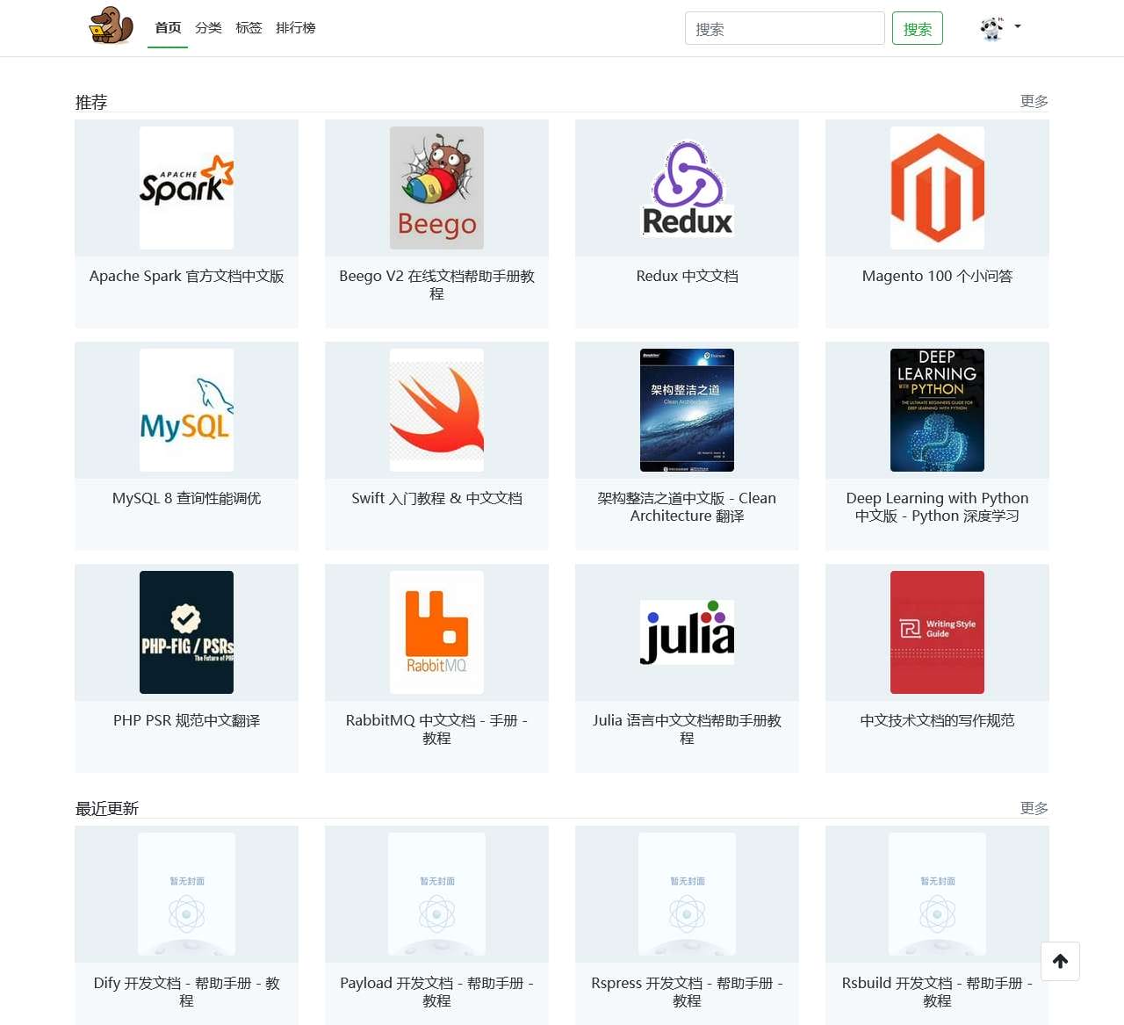Open Rspress 开发文档 - 帮助手册 title
Screen dimensions: 1124x1025
pyautogui.click(x=687, y=992)
